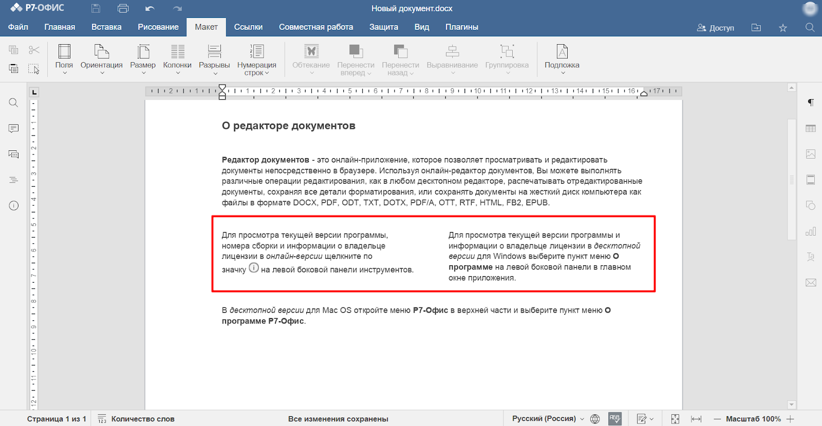Switch to the Защита tab
This screenshot has width=822, height=426.
coord(384,27)
